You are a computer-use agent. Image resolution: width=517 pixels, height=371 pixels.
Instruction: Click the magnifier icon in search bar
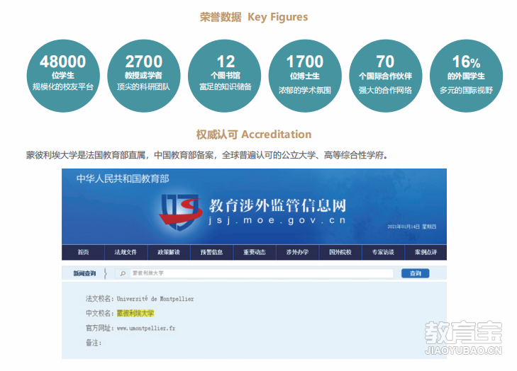[x=123, y=273]
